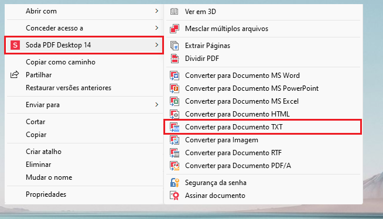Click the Extrair Páginas icon
This screenshot has width=383, height=219.
[x=175, y=46]
